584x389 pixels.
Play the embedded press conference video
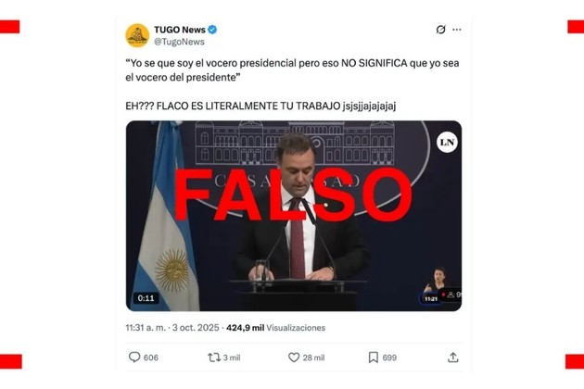tap(294, 216)
